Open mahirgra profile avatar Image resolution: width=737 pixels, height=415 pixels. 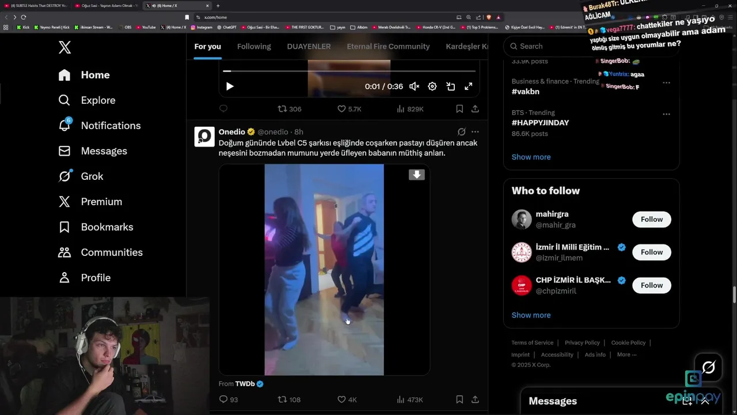[x=522, y=220]
